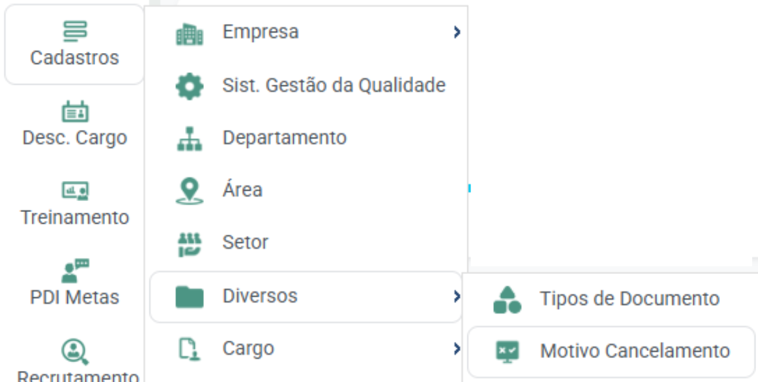Open the PDI Metas sidebar icon
This screenshot has width=758, height=382.
[75, 270]
